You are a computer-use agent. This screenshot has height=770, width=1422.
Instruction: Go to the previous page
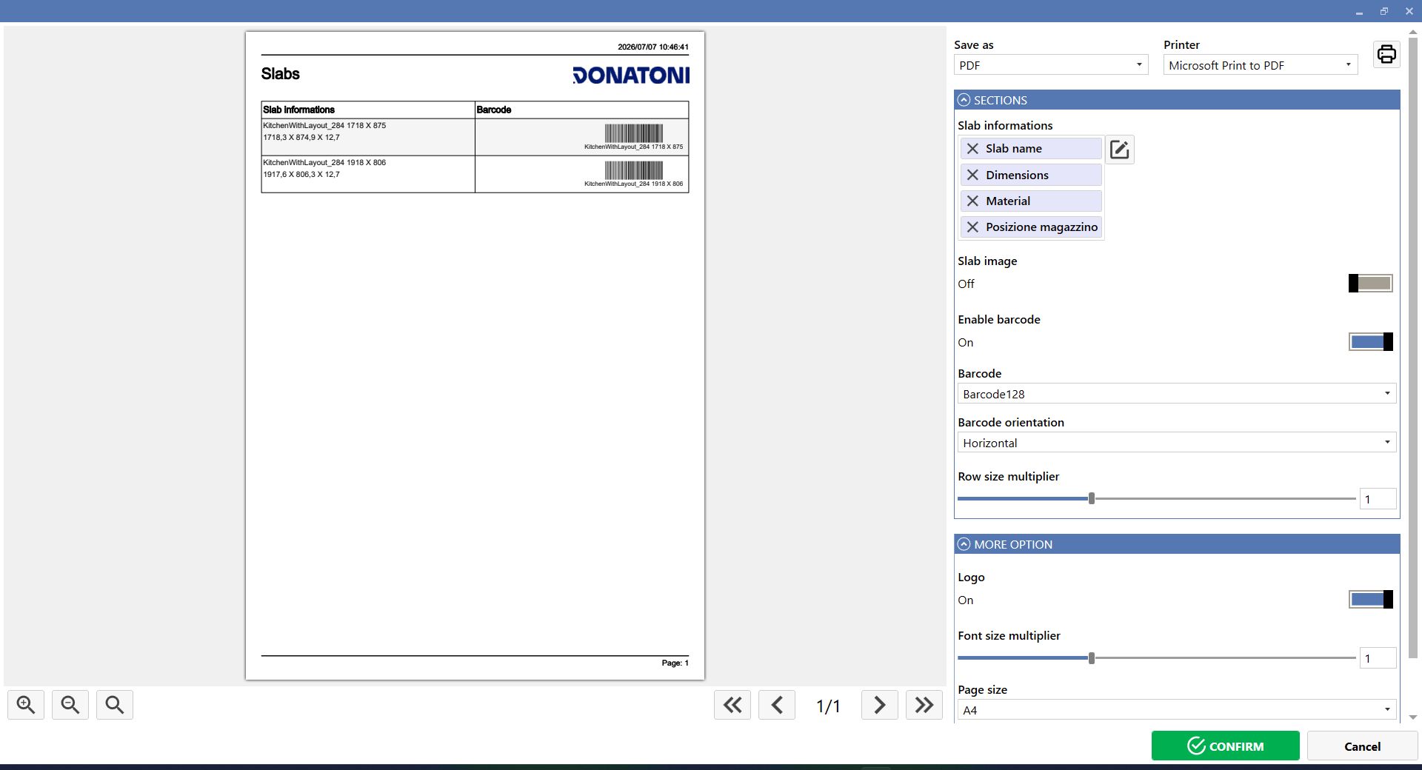pyautogui.click(x=777, y=705)
